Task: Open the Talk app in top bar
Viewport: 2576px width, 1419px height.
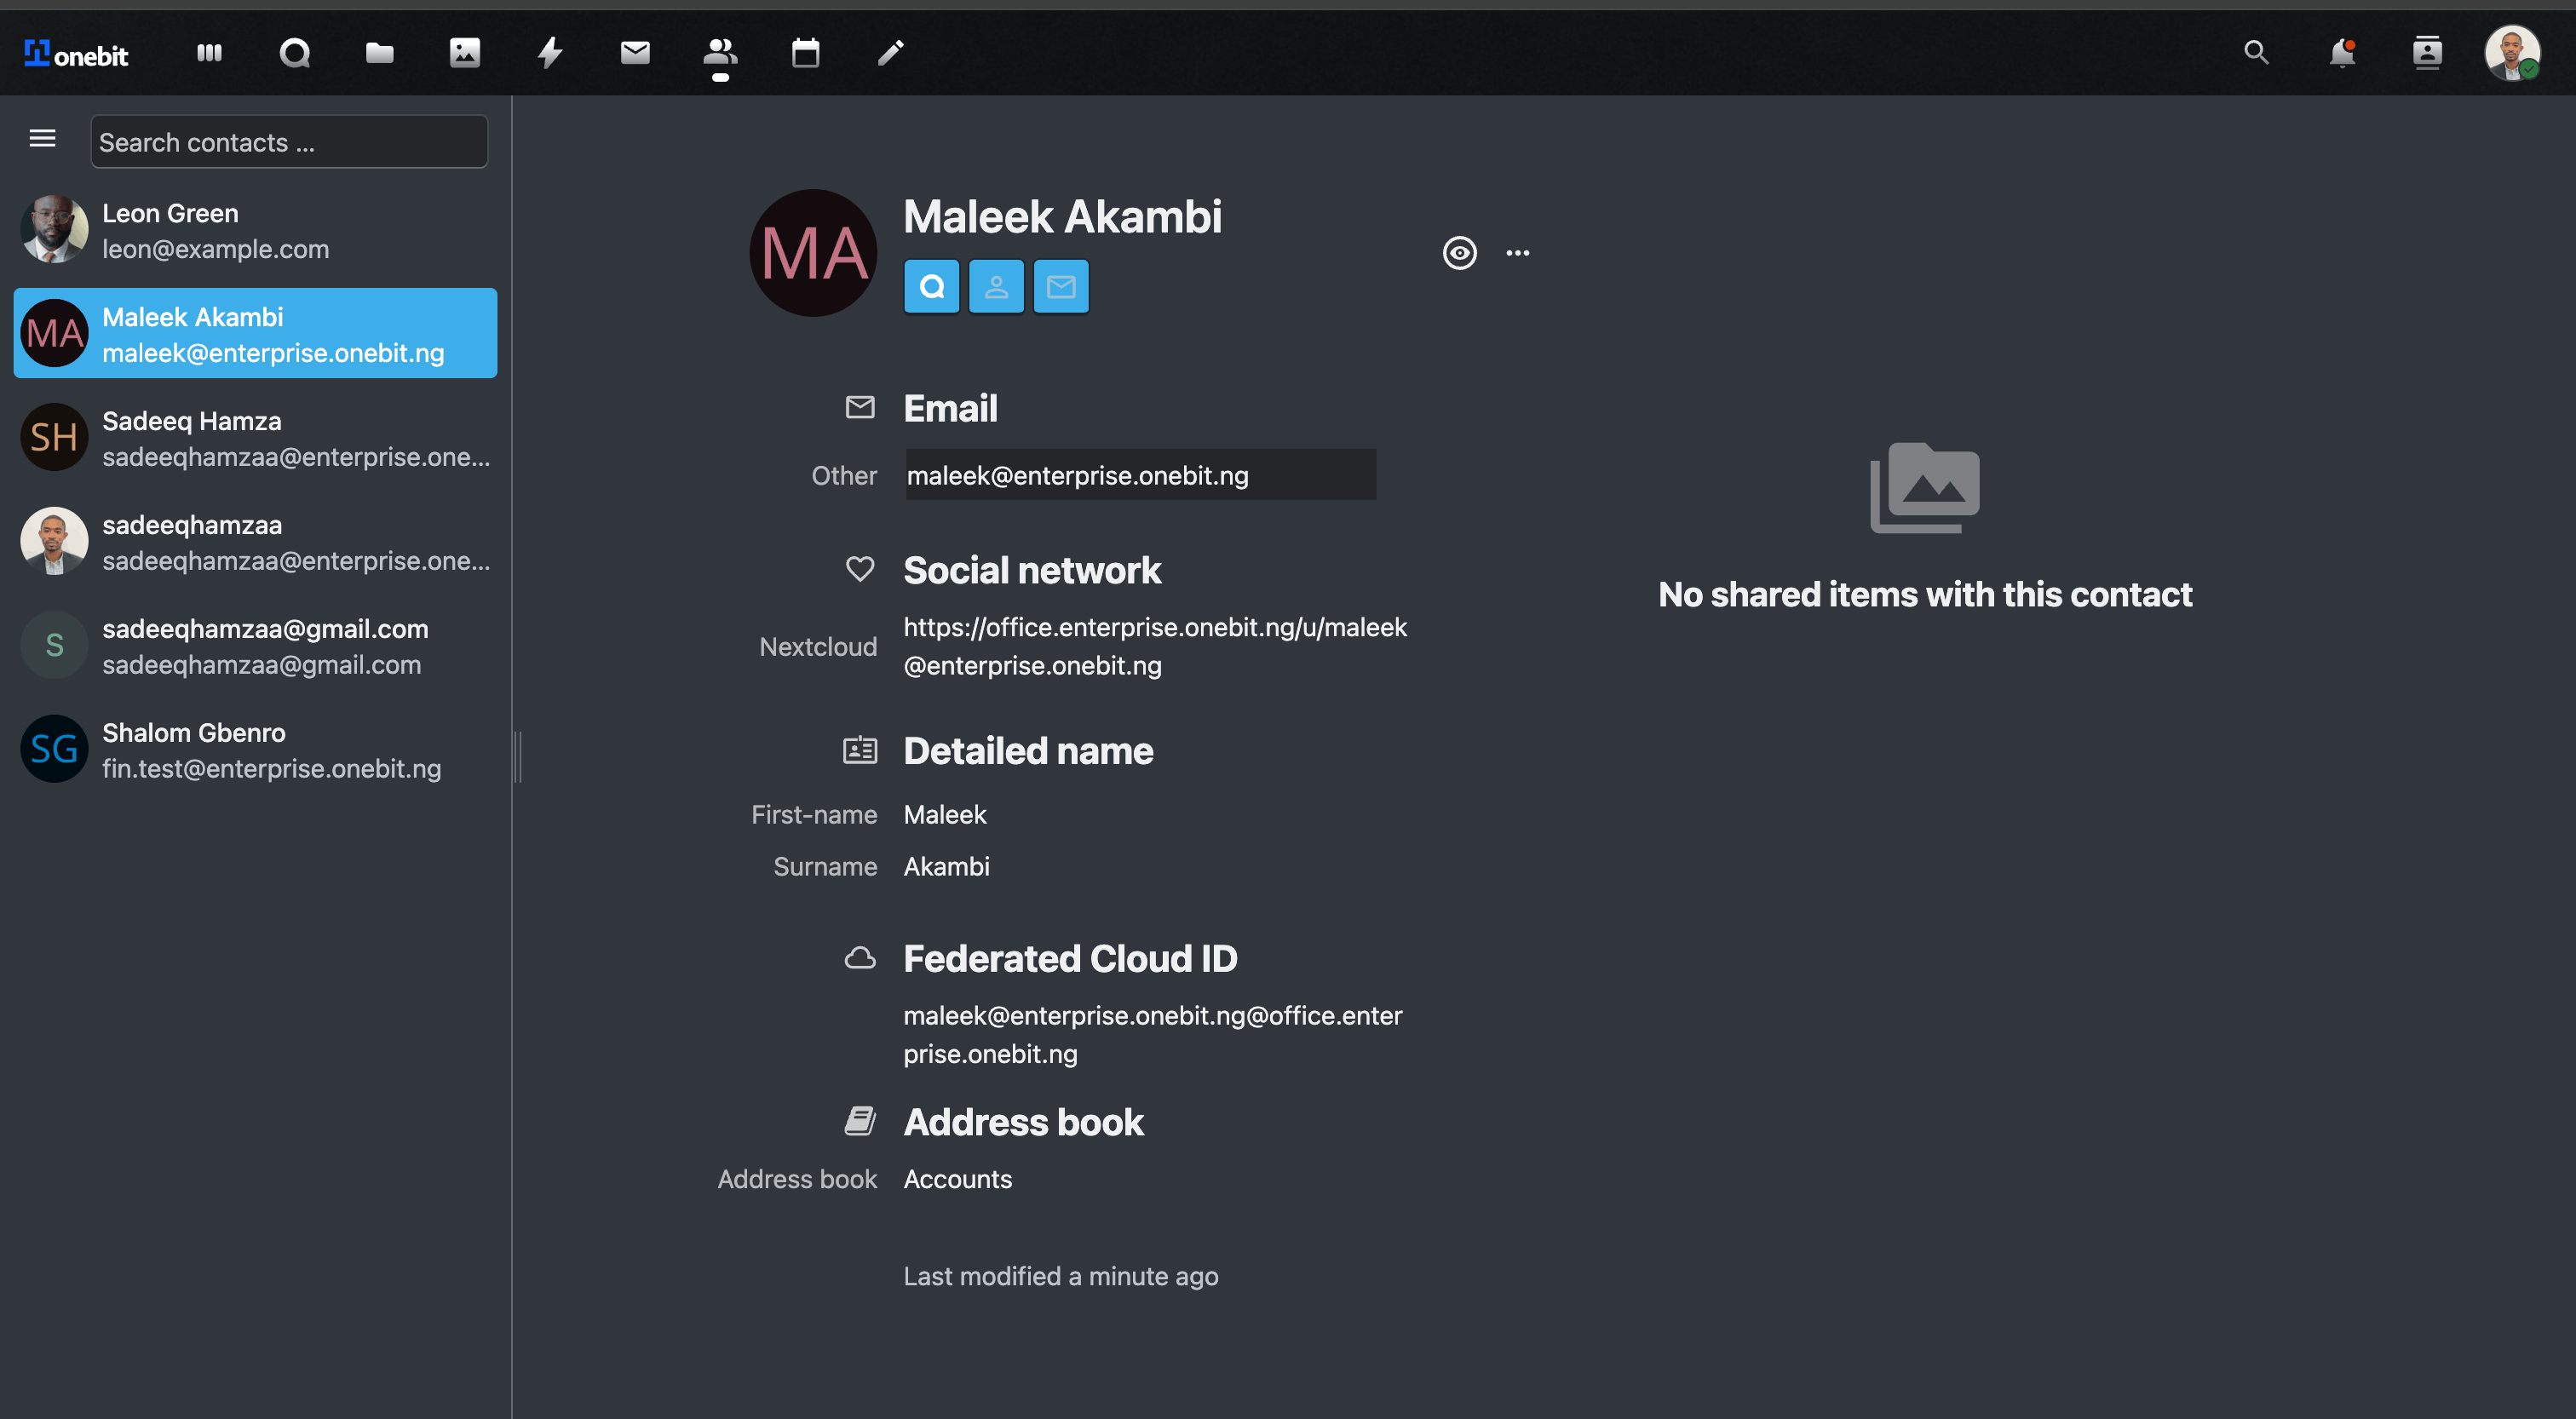Action: pos(294,52)
